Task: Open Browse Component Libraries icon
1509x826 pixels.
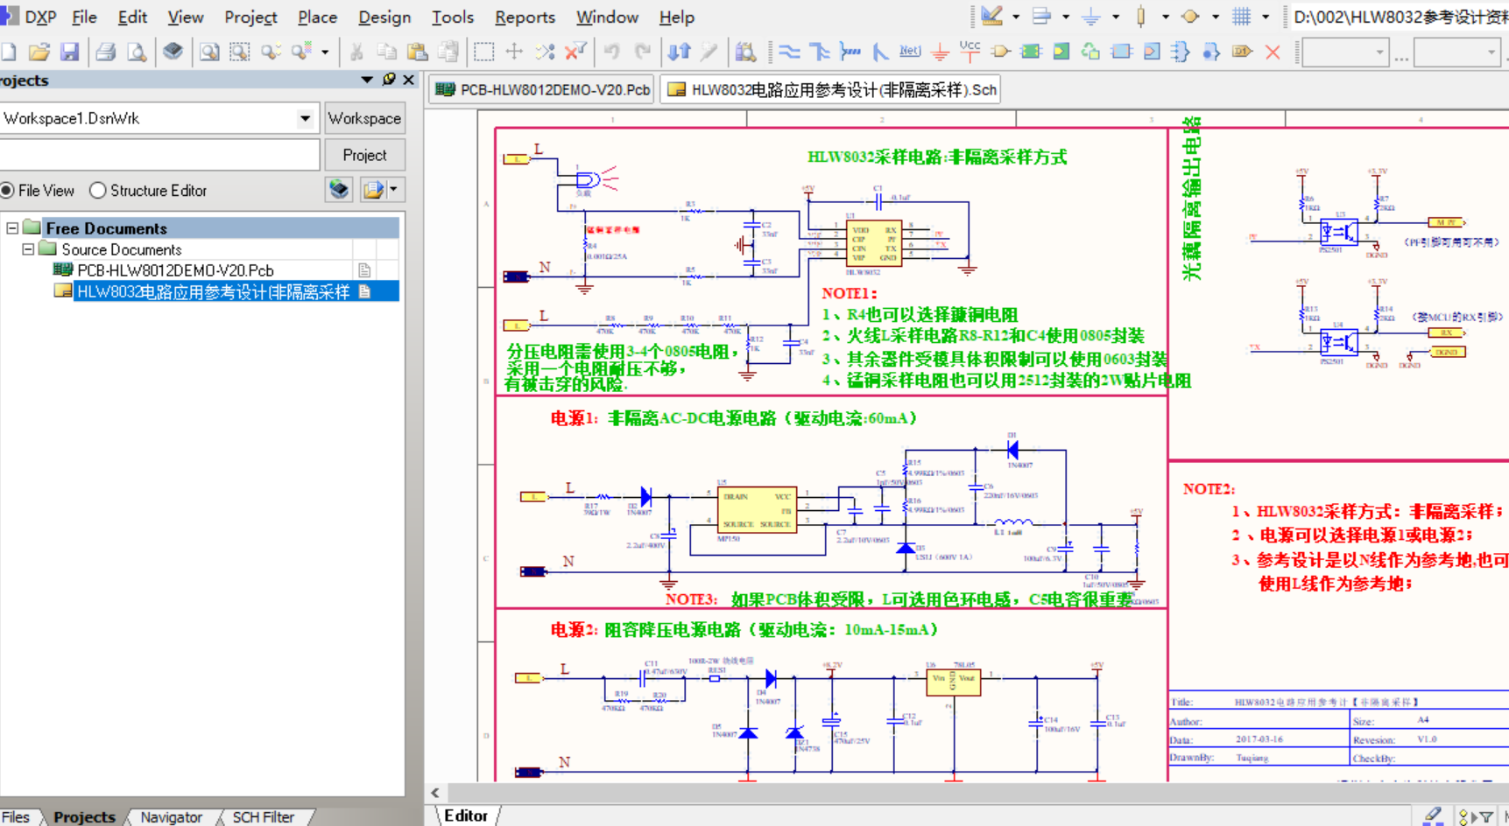Action: click(745, 52)
